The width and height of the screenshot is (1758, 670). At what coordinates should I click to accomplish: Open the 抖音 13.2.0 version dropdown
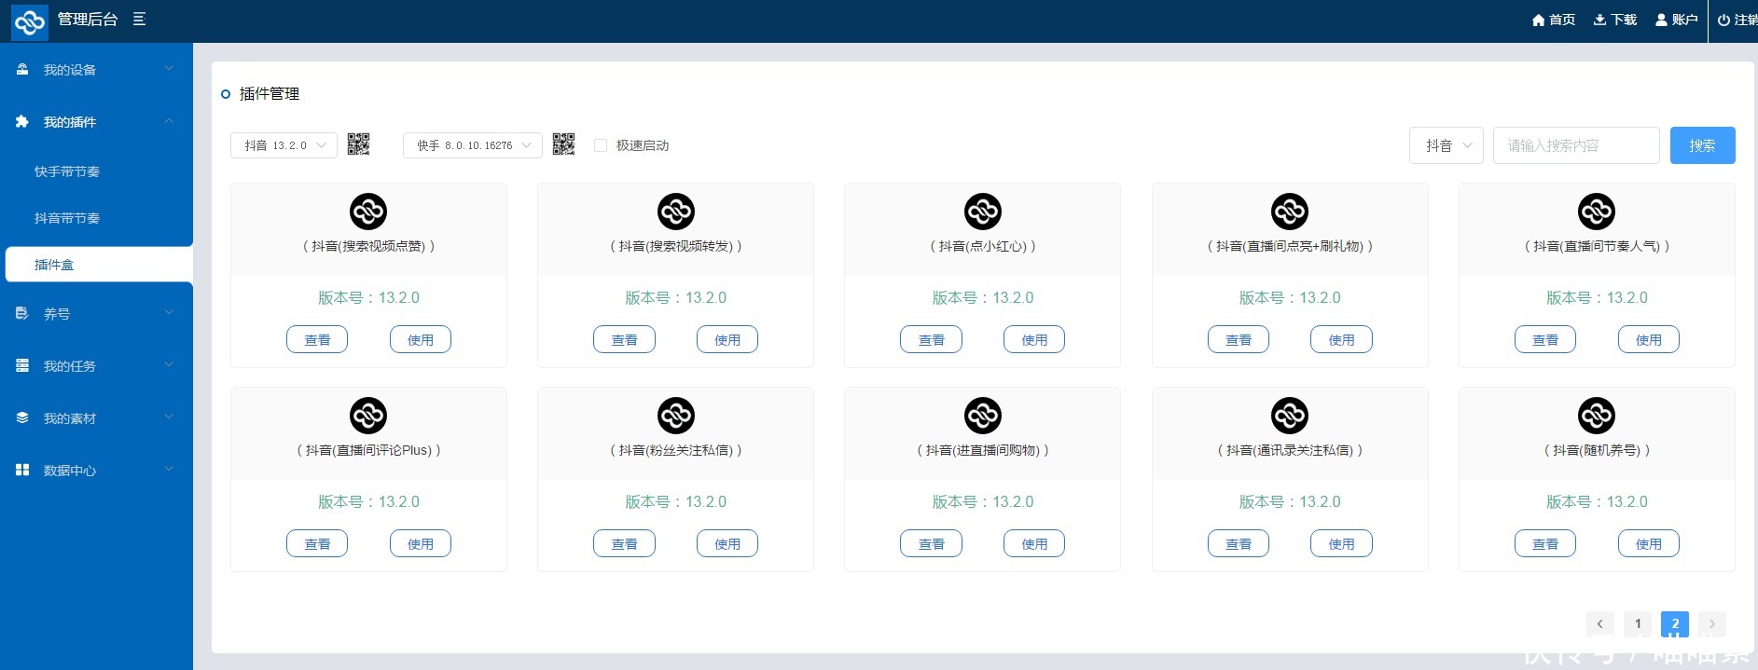(284, 145)
